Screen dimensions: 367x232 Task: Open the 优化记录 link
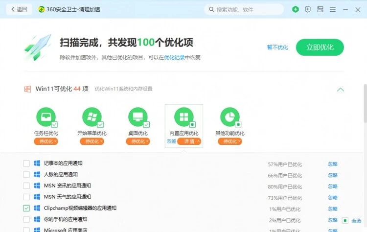point(174,57)
